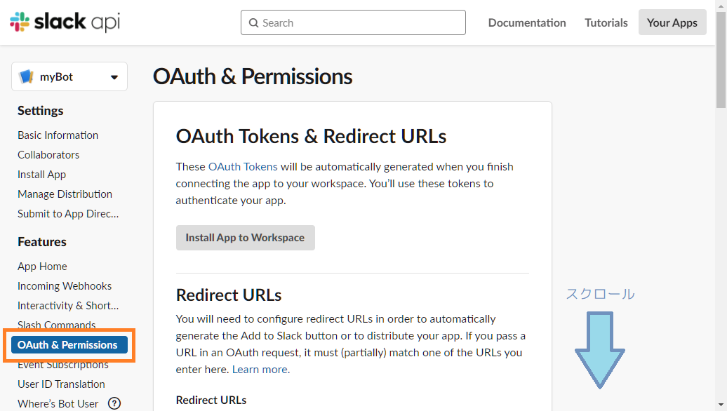Screen dimensions: 727x411
Task: Click the page vertical scrollbar thumb
Action: pyautogui.click(x=721, y=63)
